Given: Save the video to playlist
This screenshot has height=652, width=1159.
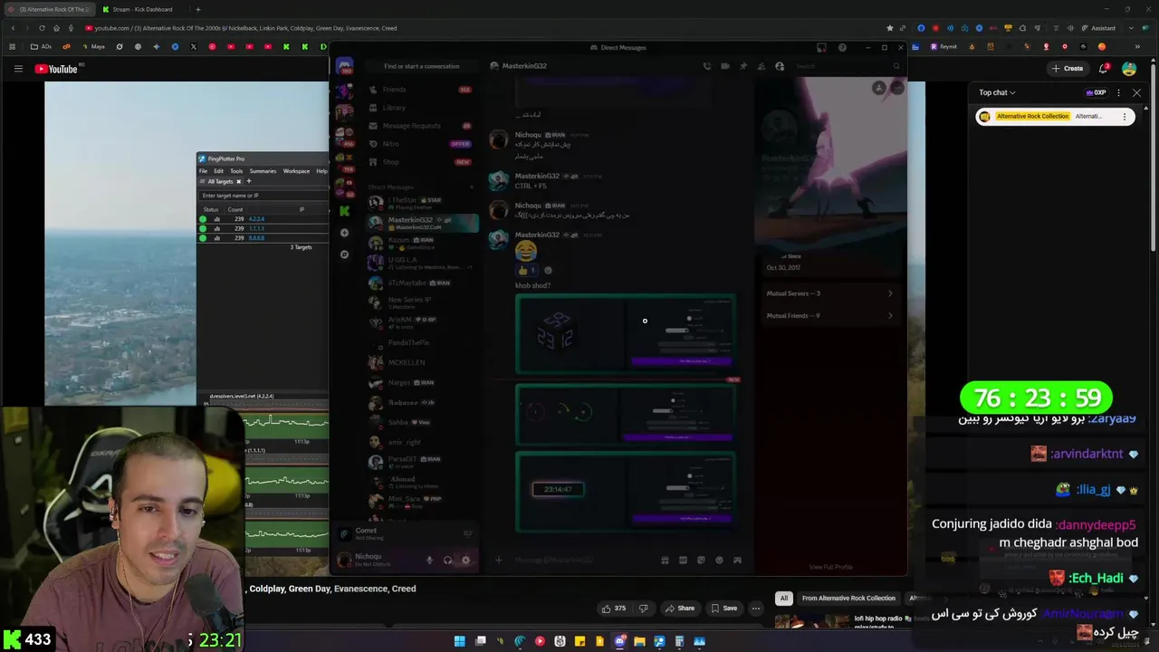Looking at the screenshot, I should coord(723,609).
